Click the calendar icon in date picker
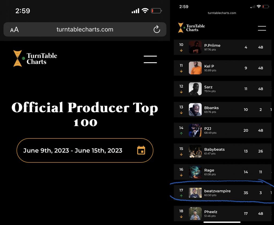 coord(141,150)
